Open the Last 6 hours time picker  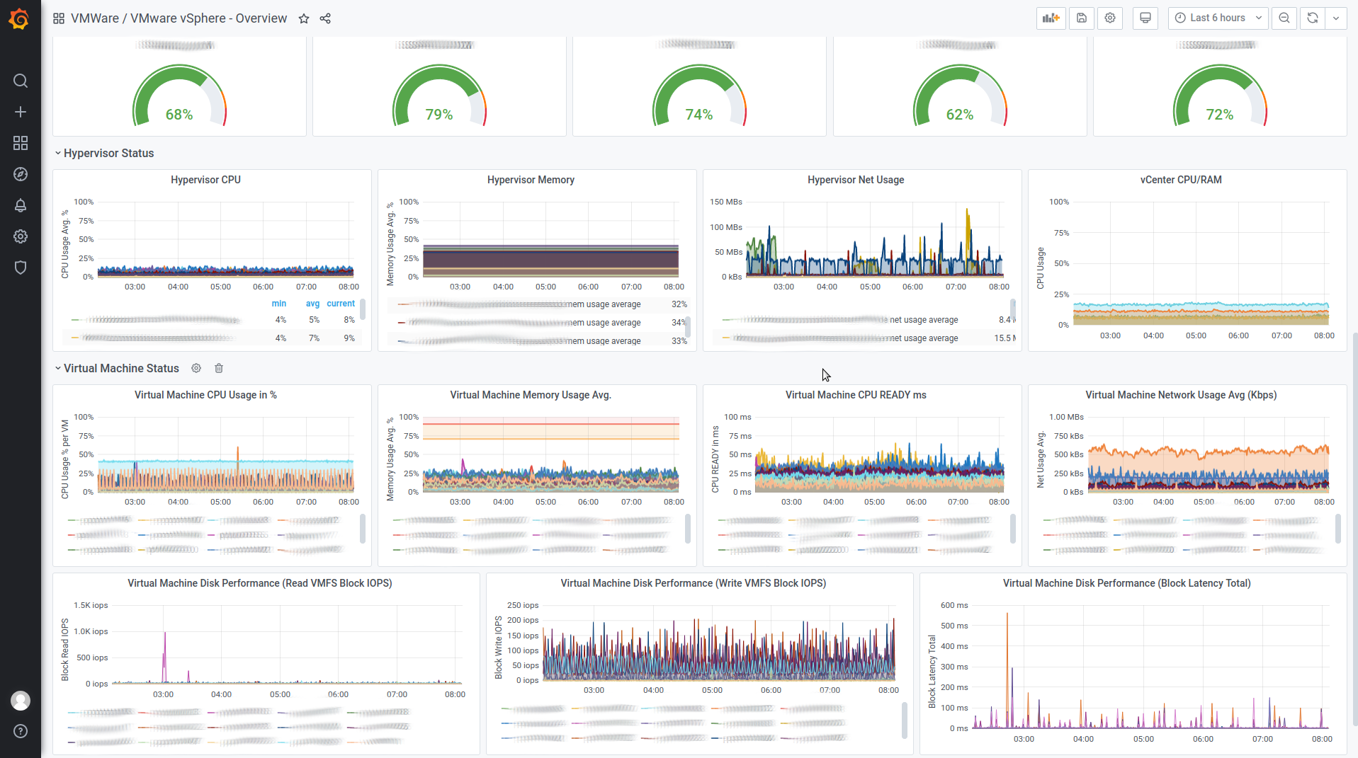point(1218,18)
